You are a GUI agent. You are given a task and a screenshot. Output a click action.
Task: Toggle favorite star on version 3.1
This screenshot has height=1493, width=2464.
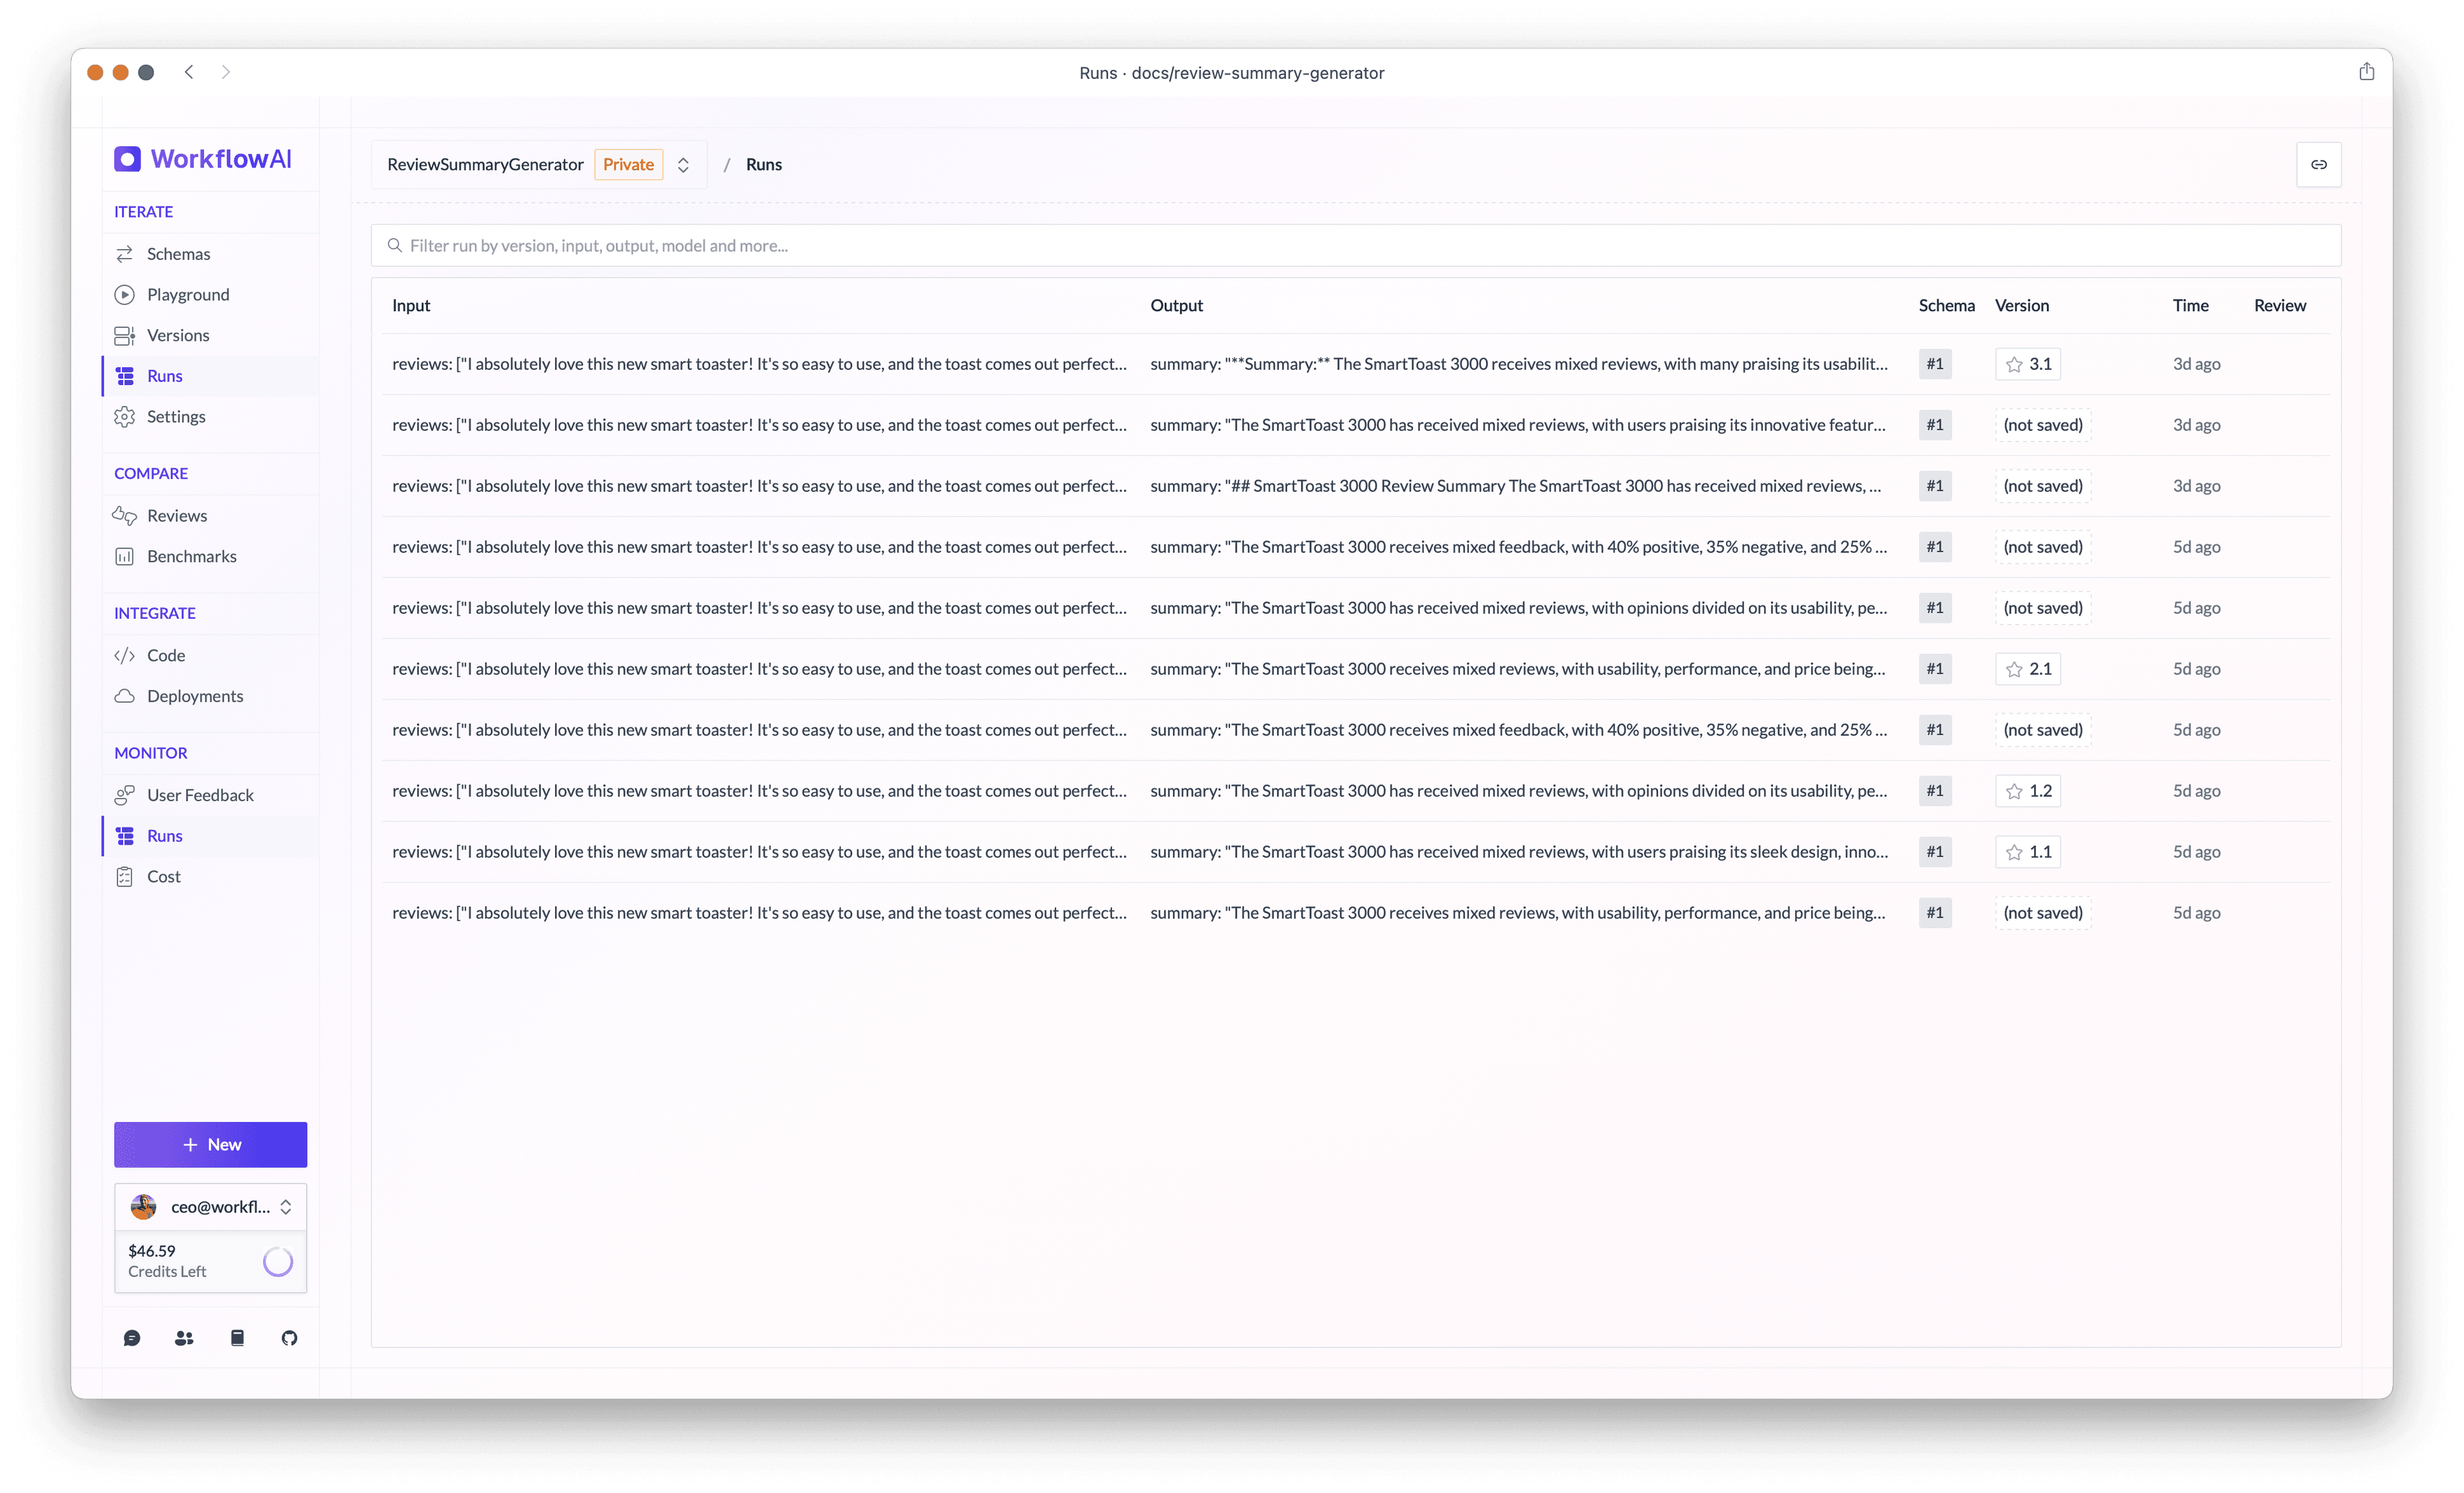[x=2014, y=365]
